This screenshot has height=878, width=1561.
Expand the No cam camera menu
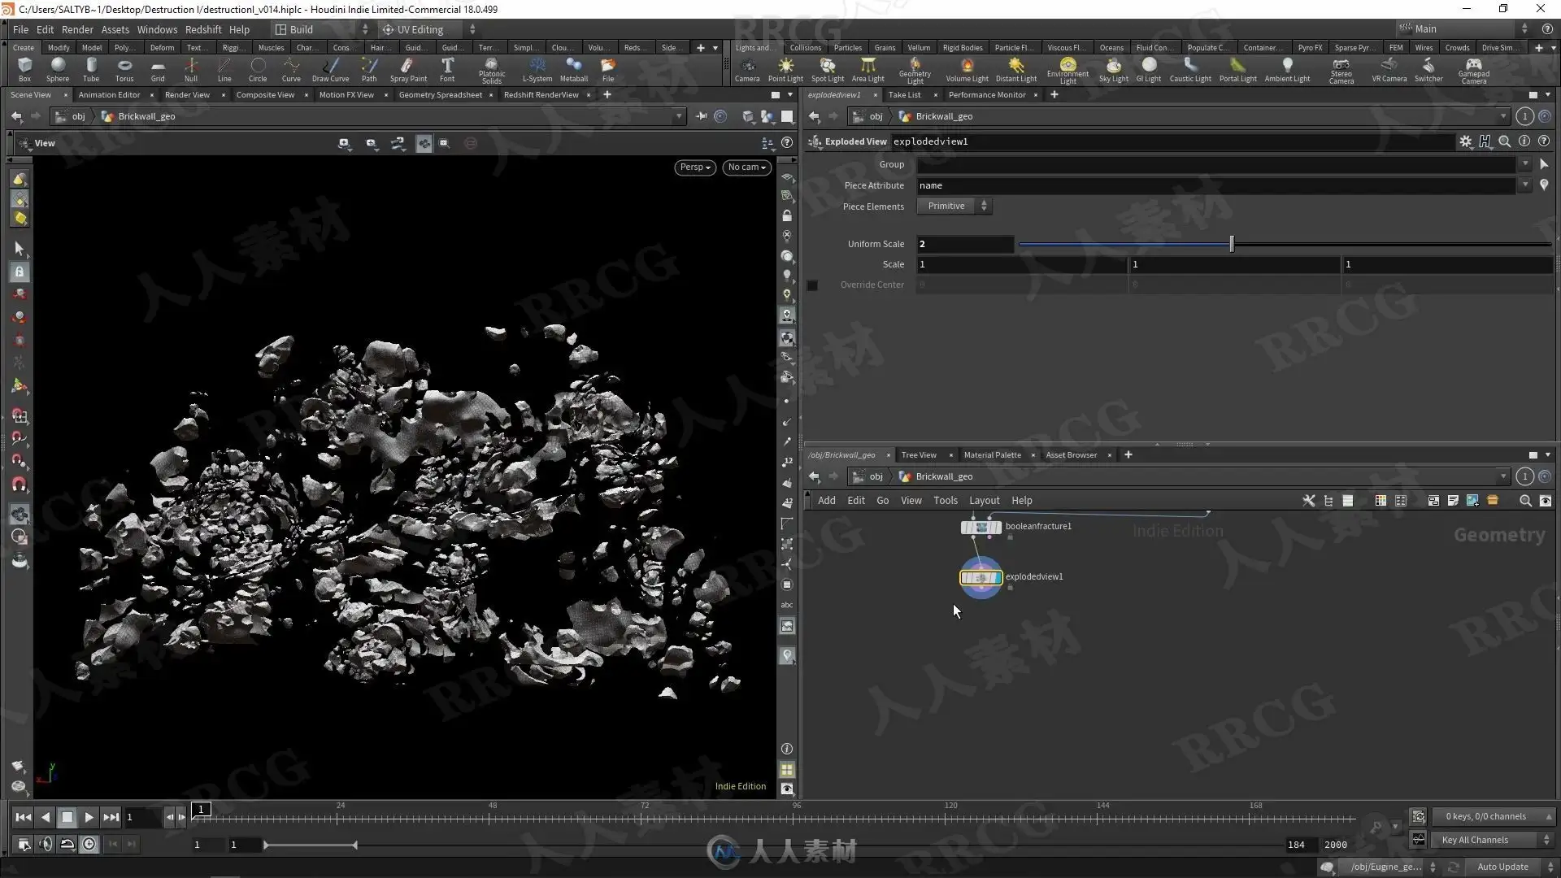746,167
